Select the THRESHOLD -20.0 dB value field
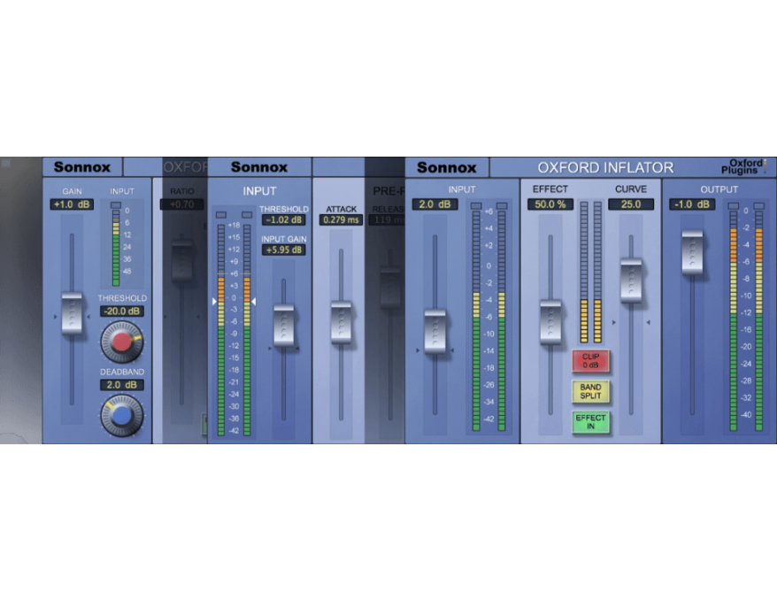This screenshot has width=777, height=600. pos(121,312)
